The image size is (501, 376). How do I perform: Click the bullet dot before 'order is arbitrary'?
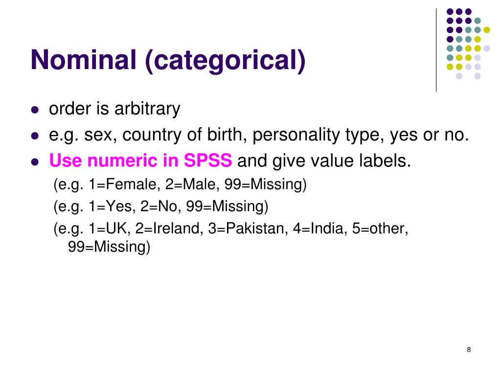(35, 110)
